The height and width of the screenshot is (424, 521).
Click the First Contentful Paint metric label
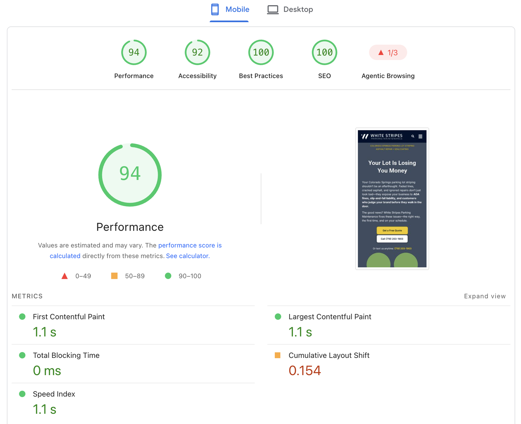point(69,317)
